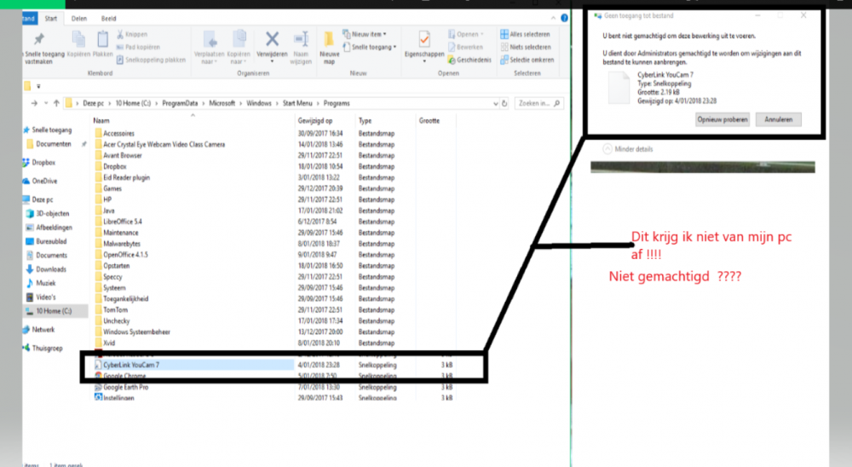Select the CyberLink YouCam 7 shortcut
Viewport: 852px width, 467px height.
tap(194, 365)
